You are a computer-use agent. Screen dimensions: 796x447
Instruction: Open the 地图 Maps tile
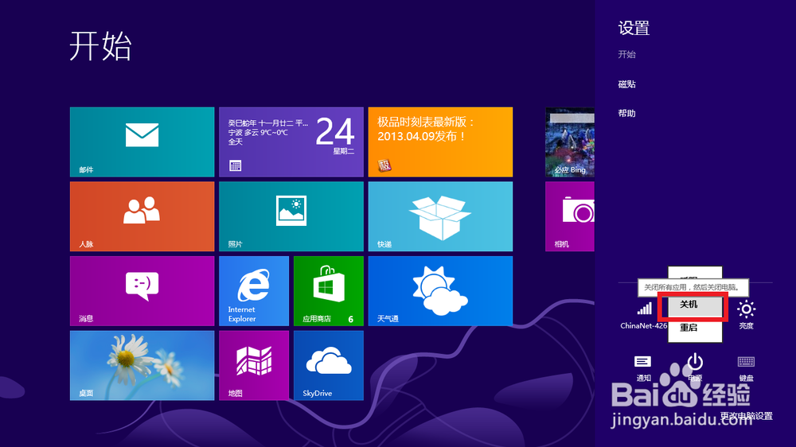(254, 366)
